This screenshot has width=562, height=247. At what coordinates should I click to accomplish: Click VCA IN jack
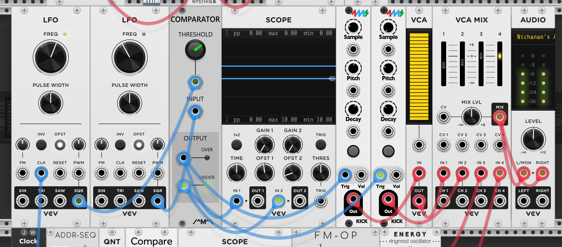coord(419,173)
